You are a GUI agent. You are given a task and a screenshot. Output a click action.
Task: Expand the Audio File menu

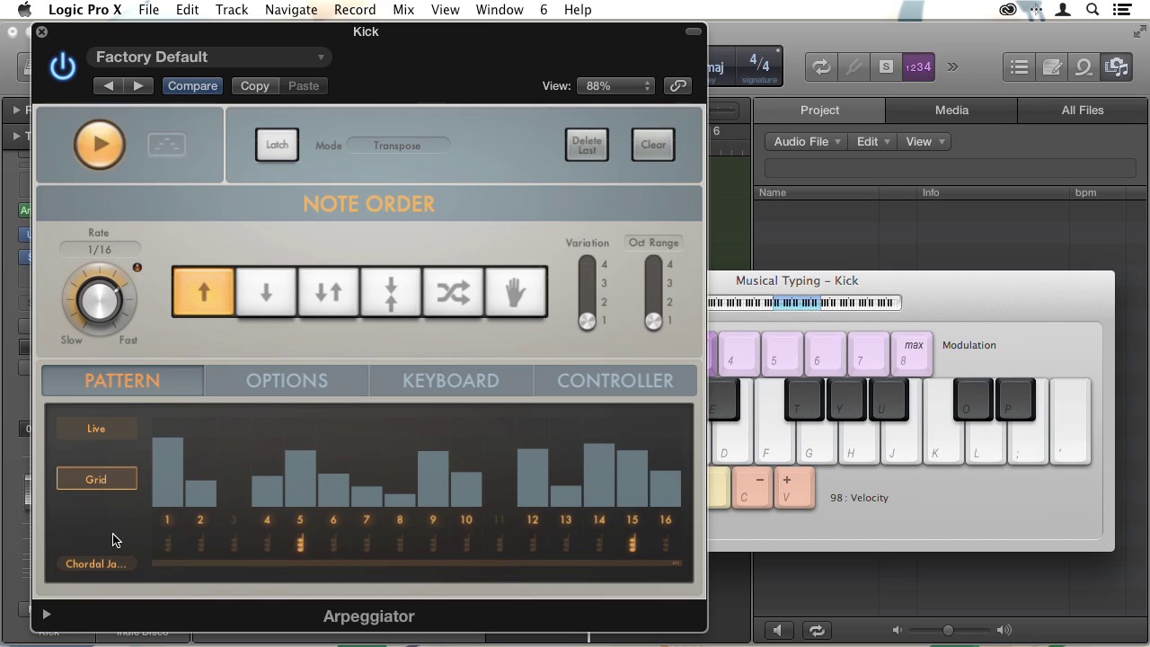click(x=807, y=141)
